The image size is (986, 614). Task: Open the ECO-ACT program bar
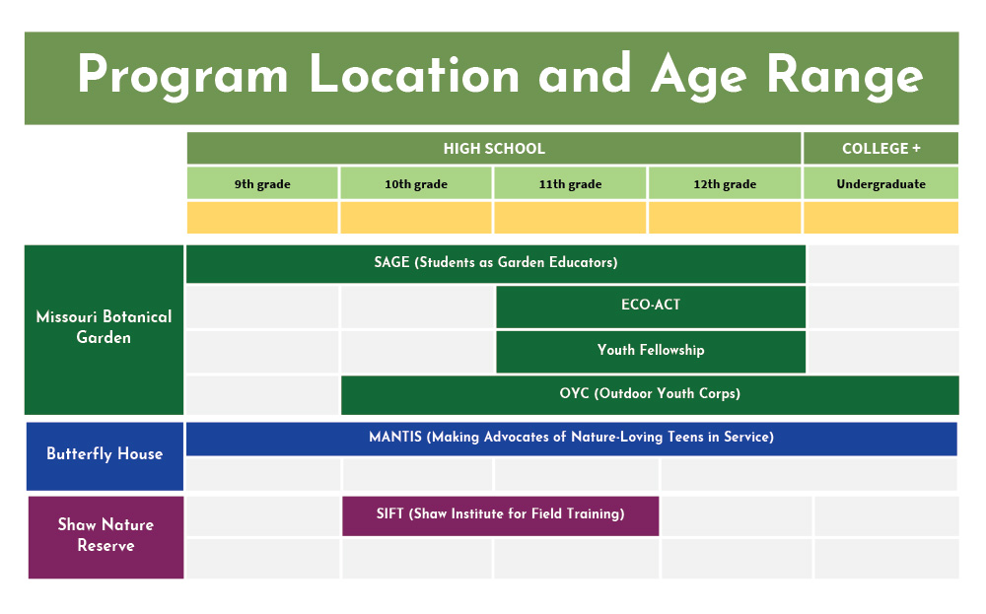coord(650,307)
